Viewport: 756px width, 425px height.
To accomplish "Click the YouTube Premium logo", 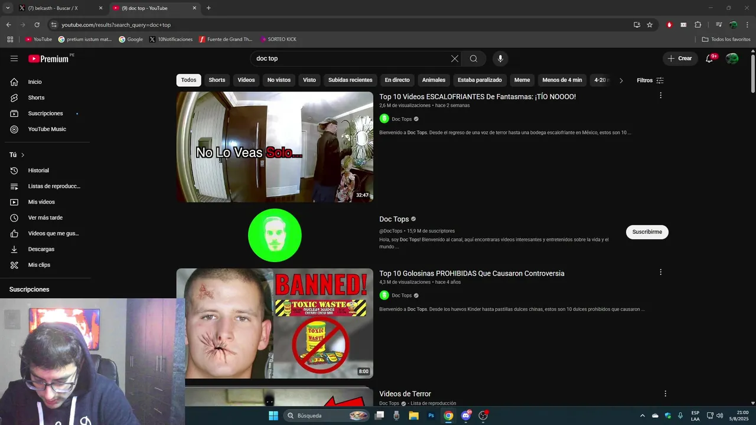I will (49, 58).
